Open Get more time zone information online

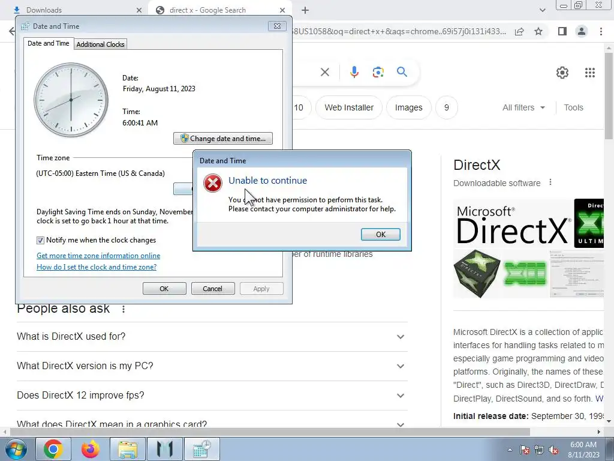pos(98,256)
